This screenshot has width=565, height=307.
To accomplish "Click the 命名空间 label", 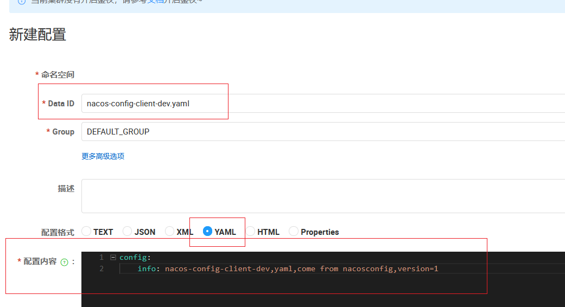I will click(58, 75).
